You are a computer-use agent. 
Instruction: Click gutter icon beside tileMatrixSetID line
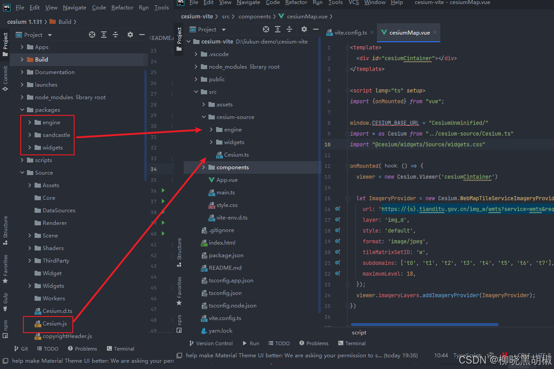(x=338, y=252)
